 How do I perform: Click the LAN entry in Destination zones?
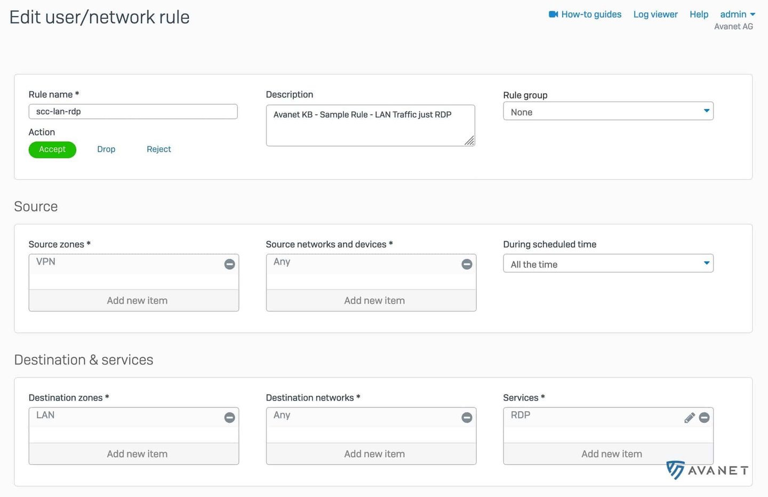click(x=45, y=415)
